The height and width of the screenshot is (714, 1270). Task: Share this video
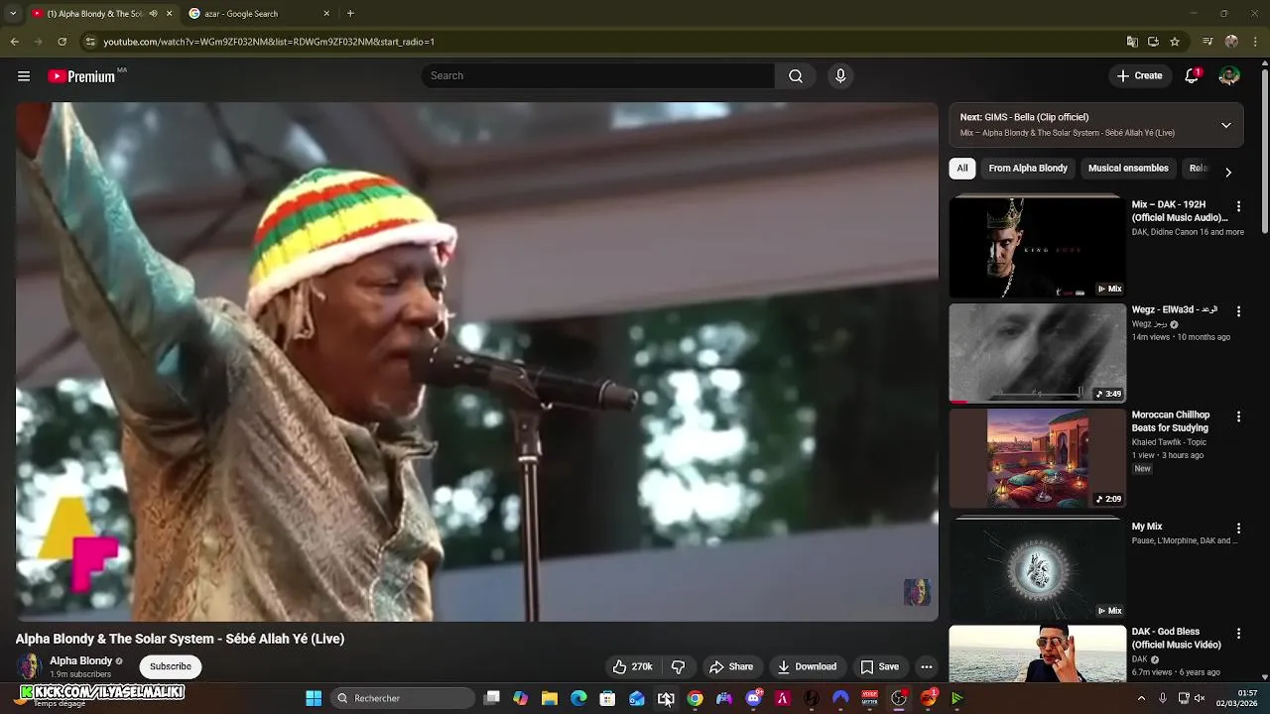tap(731, 666)
